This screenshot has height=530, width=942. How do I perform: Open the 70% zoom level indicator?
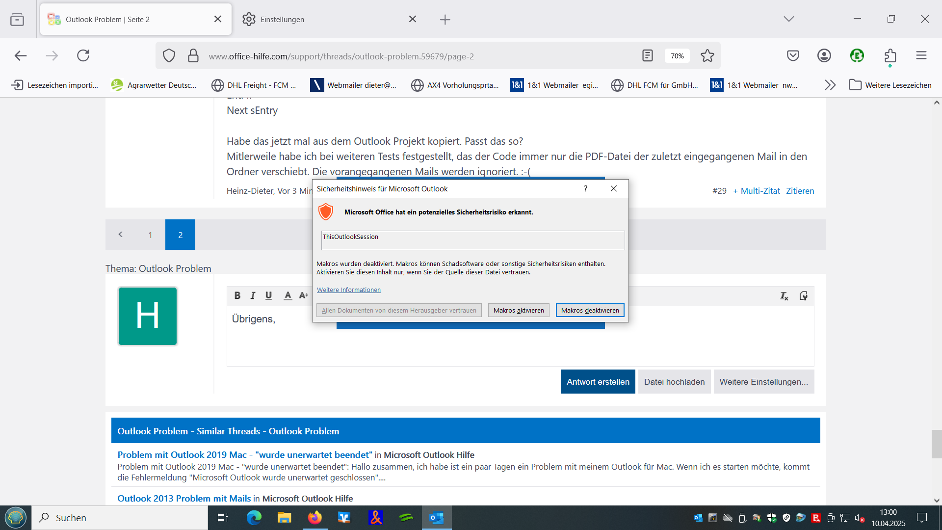[x=677, y=56]
